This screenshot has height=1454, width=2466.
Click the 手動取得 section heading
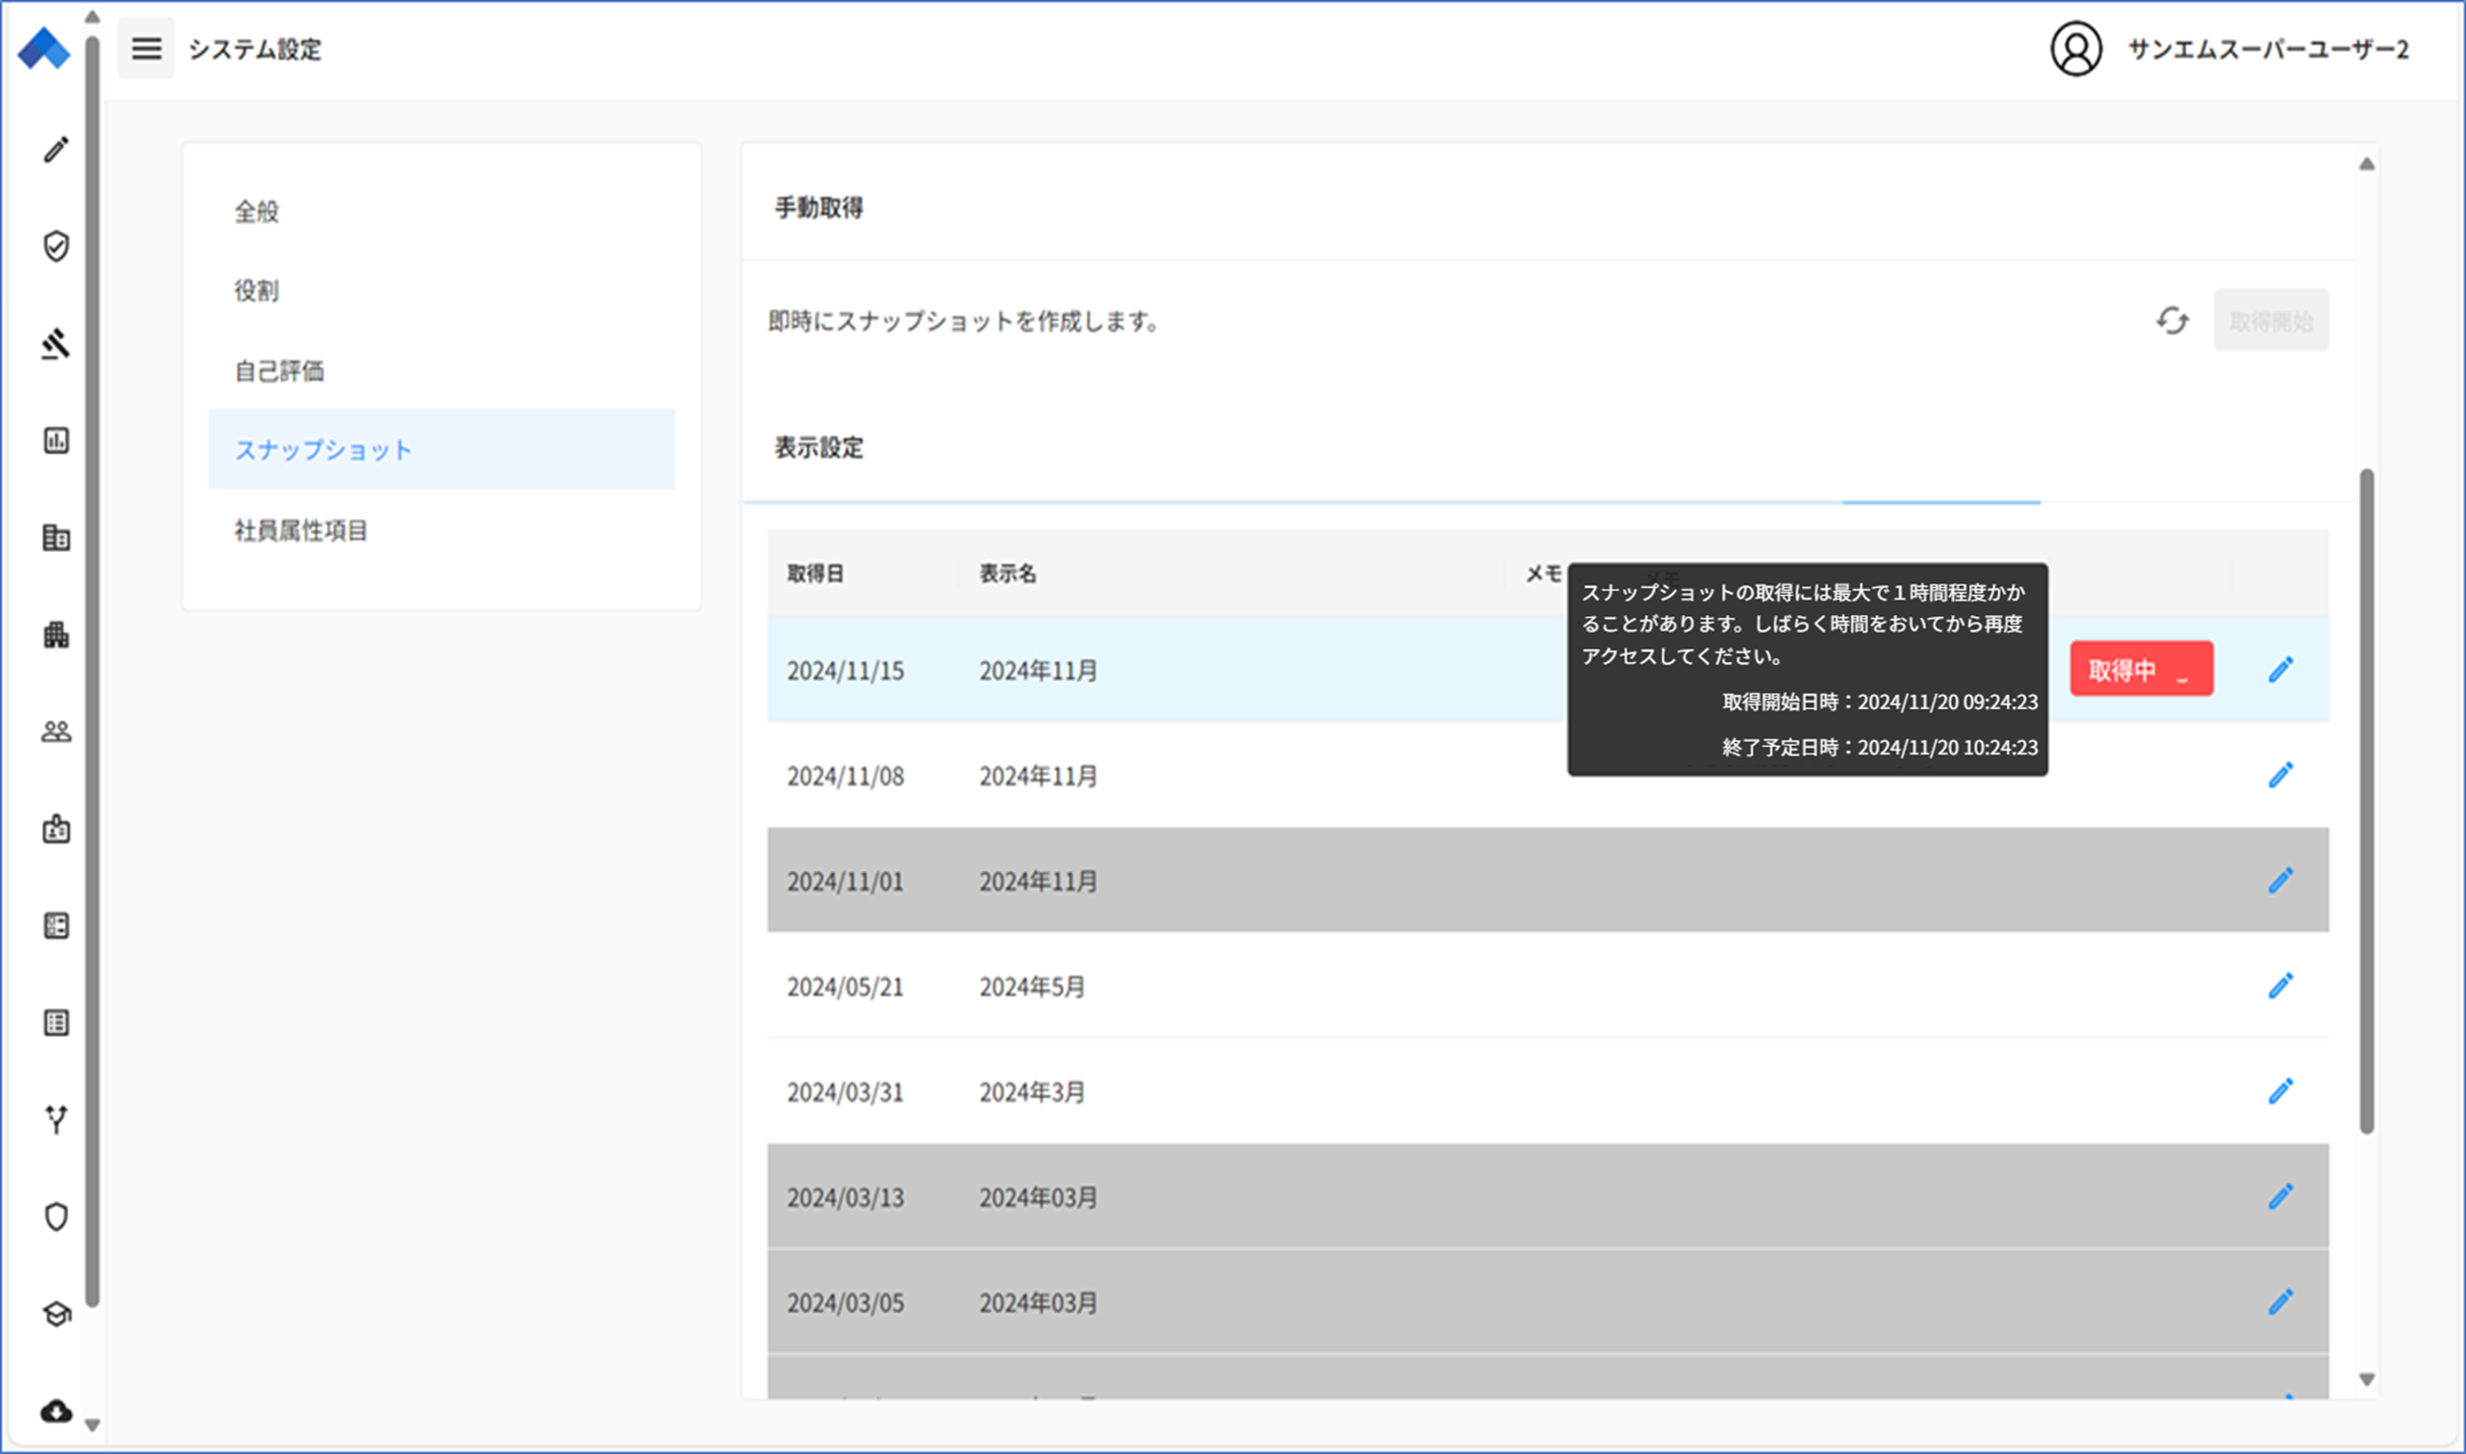pyautogui.click(x=818, y=208)
